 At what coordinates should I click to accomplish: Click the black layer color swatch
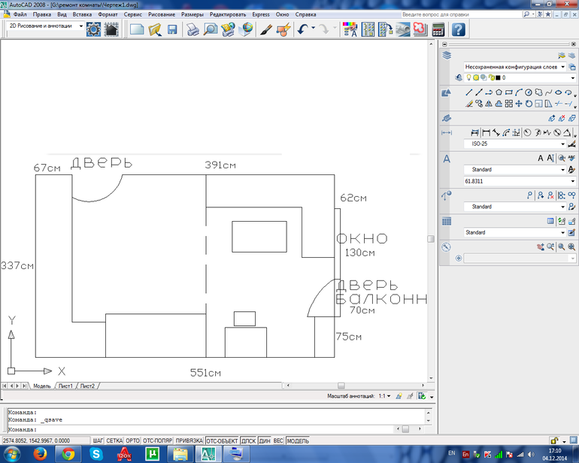coord(496,77)
